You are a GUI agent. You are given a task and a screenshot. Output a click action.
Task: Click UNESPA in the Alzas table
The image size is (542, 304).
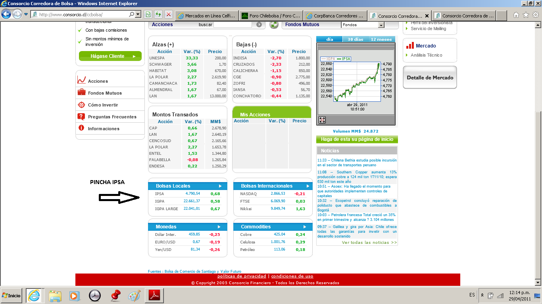click(x=156, y=58)
